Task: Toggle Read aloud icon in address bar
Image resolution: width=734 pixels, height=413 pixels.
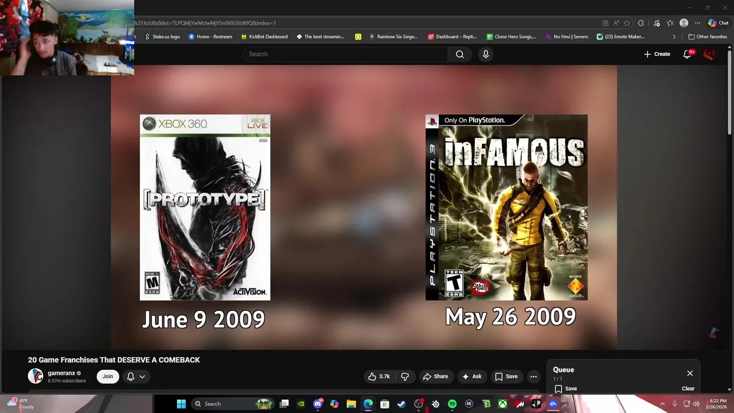Action: click(616, 23)
